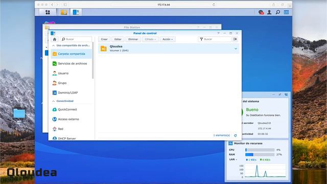The width and height of the screenshot is (327, 184).
Task: Click the Bueno status text
Action: pyautogui.click(x=252, y=109)
